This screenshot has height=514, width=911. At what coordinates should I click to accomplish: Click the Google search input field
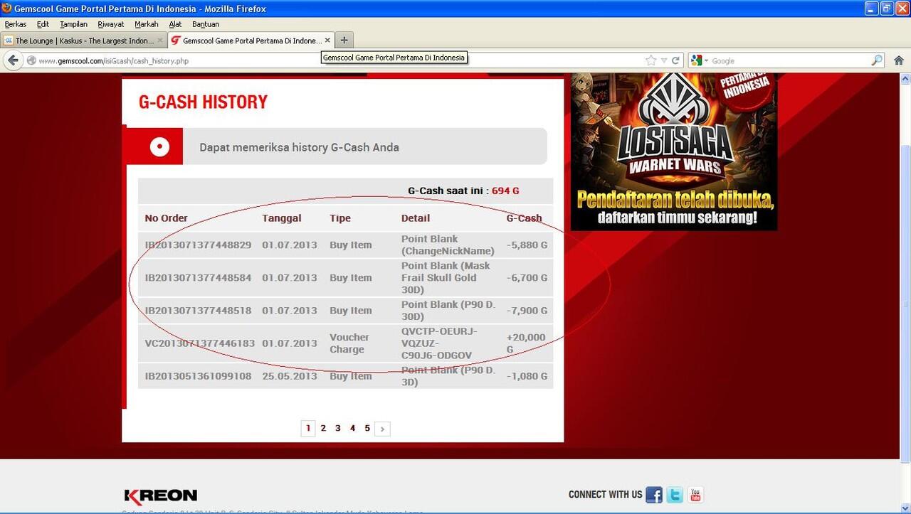pos(790,60)
